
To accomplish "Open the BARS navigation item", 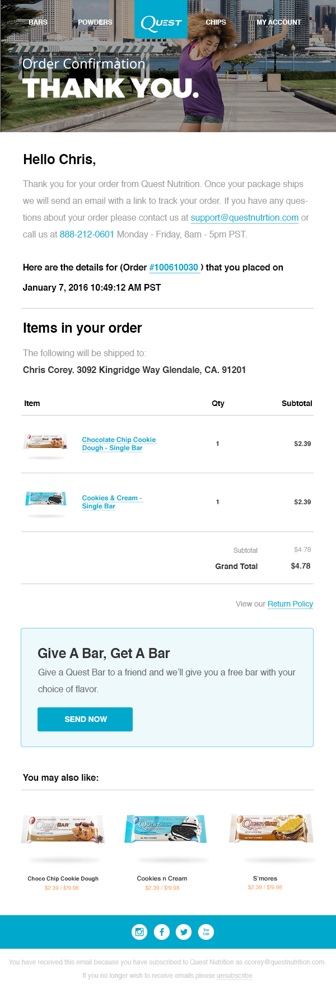I will click(38, 22).
